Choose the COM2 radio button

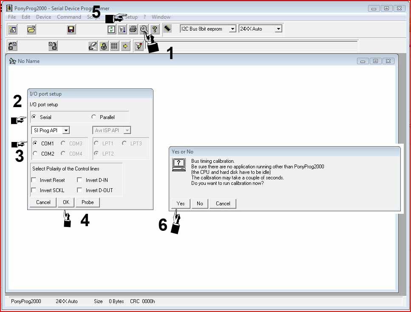point(35,153)
